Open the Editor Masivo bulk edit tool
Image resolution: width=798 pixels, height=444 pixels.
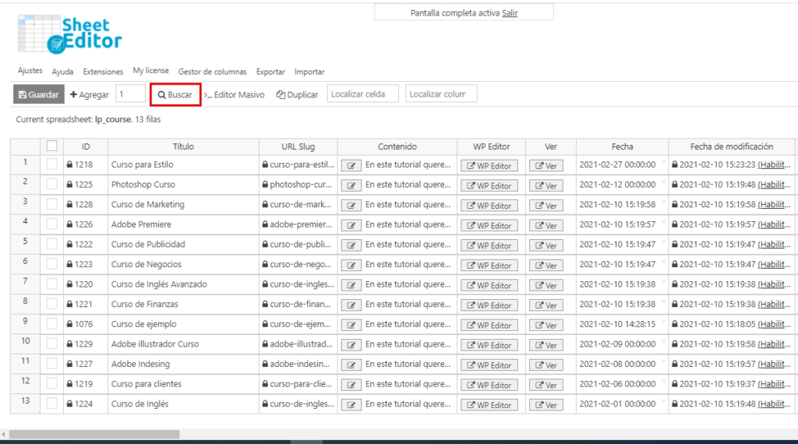coord(235,95)
